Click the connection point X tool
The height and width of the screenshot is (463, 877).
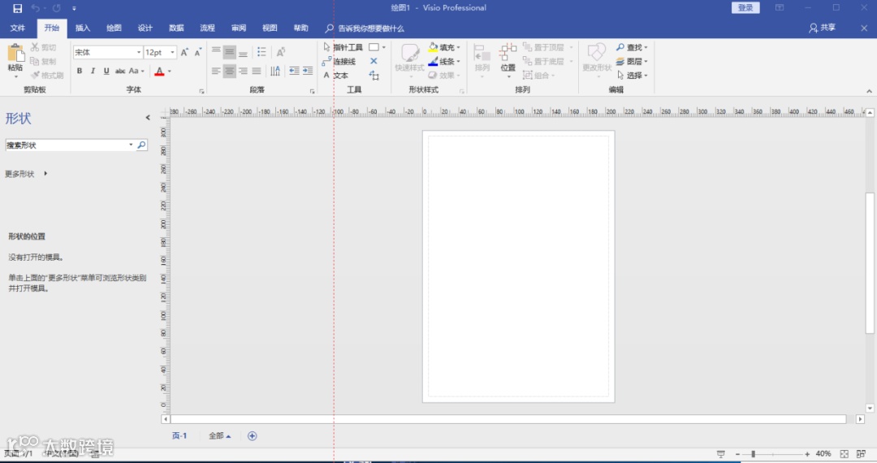(374, 61)
